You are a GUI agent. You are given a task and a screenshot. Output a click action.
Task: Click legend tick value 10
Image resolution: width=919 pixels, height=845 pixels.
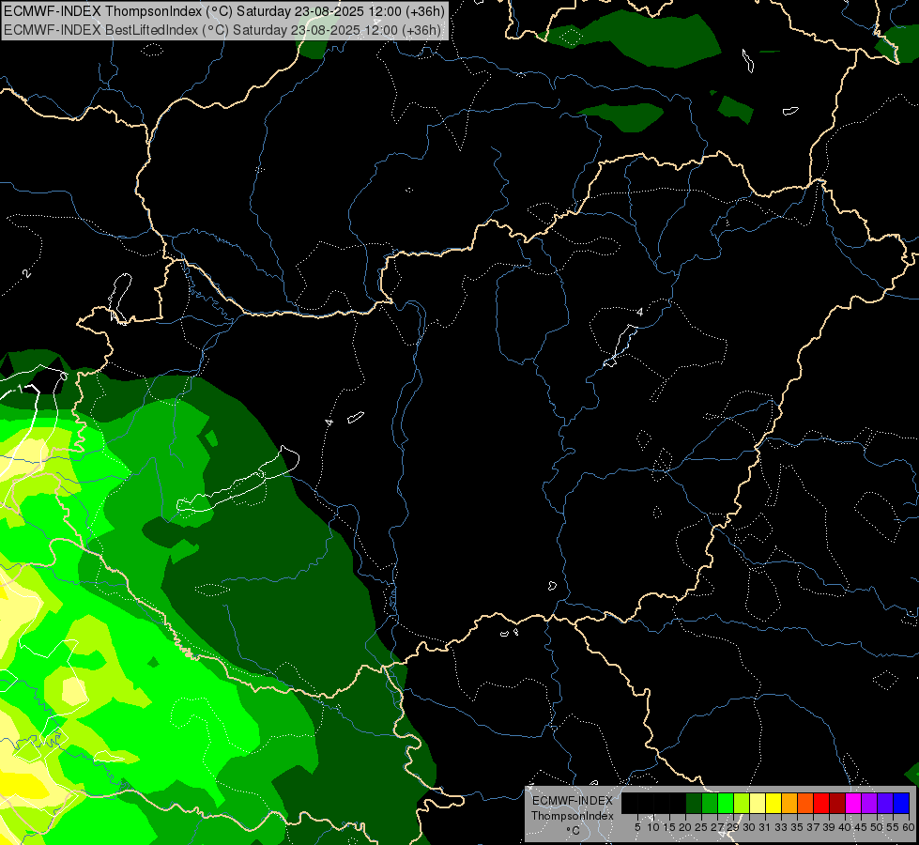653,827
